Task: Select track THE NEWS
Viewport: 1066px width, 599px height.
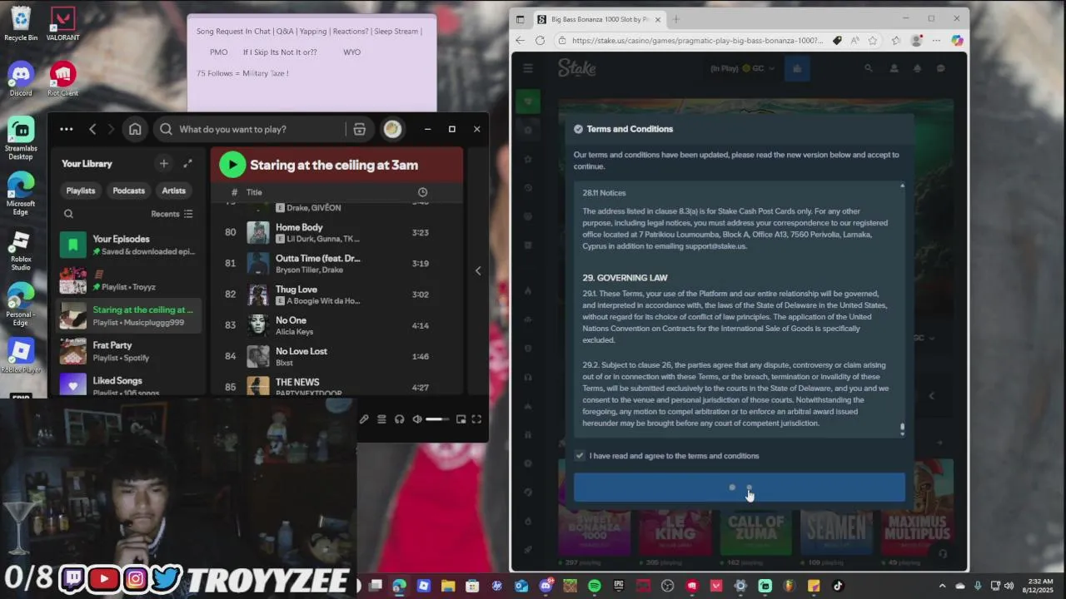Action: [x=337, y=385]
